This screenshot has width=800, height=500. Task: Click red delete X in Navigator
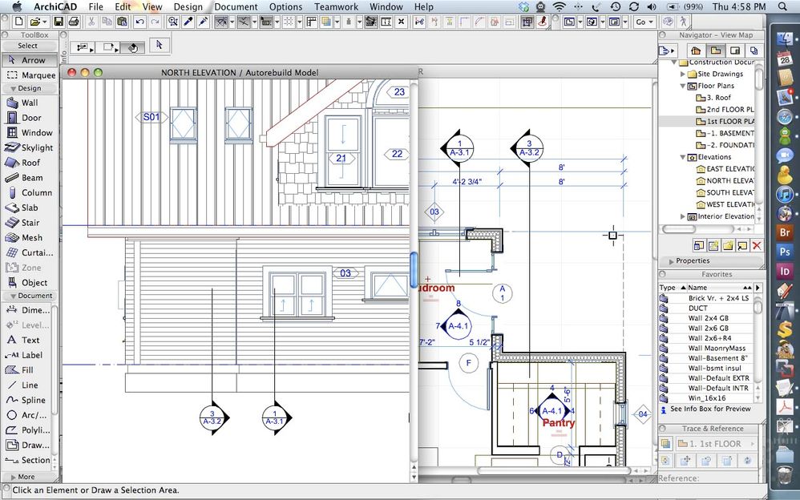tap(756, 245)
